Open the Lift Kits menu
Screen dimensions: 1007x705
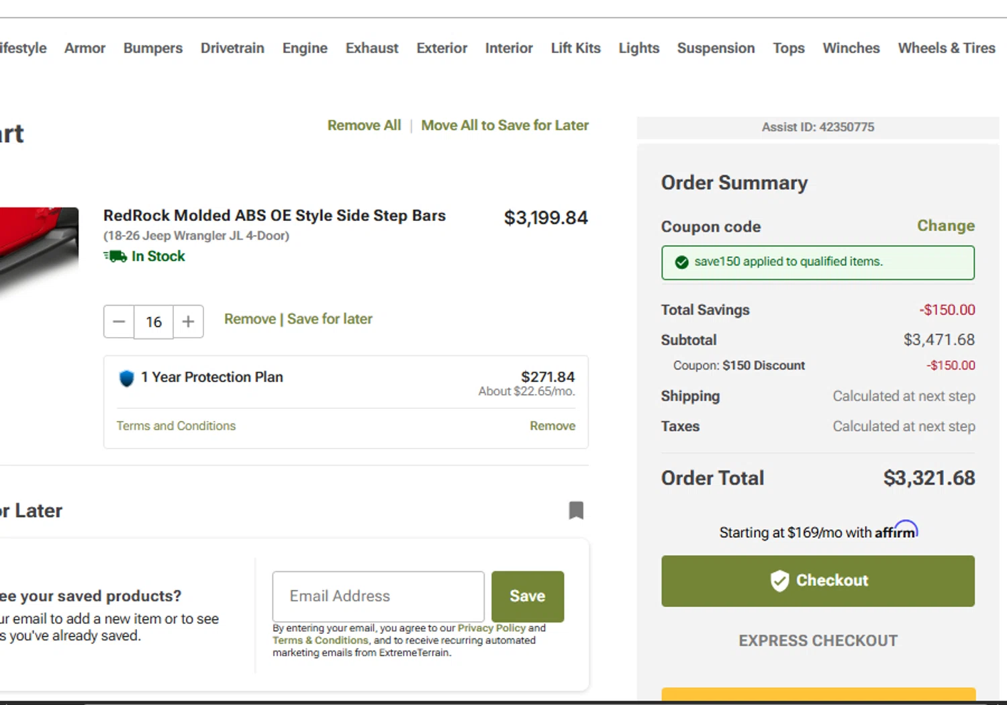(575, 48)
